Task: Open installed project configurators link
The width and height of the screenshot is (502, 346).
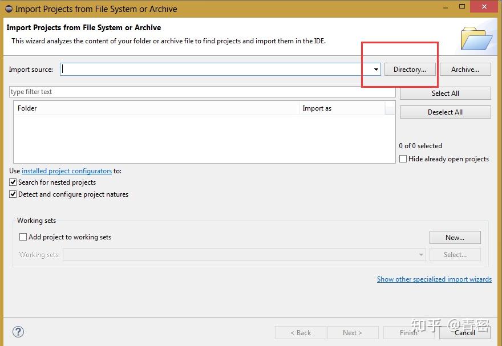Action: coord(67,171)
